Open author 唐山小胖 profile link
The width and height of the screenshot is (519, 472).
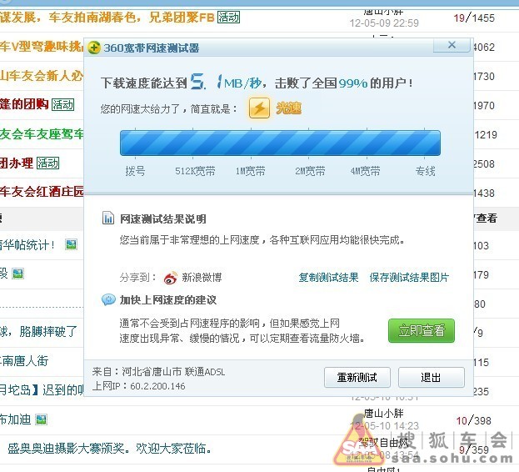[383, 413]
